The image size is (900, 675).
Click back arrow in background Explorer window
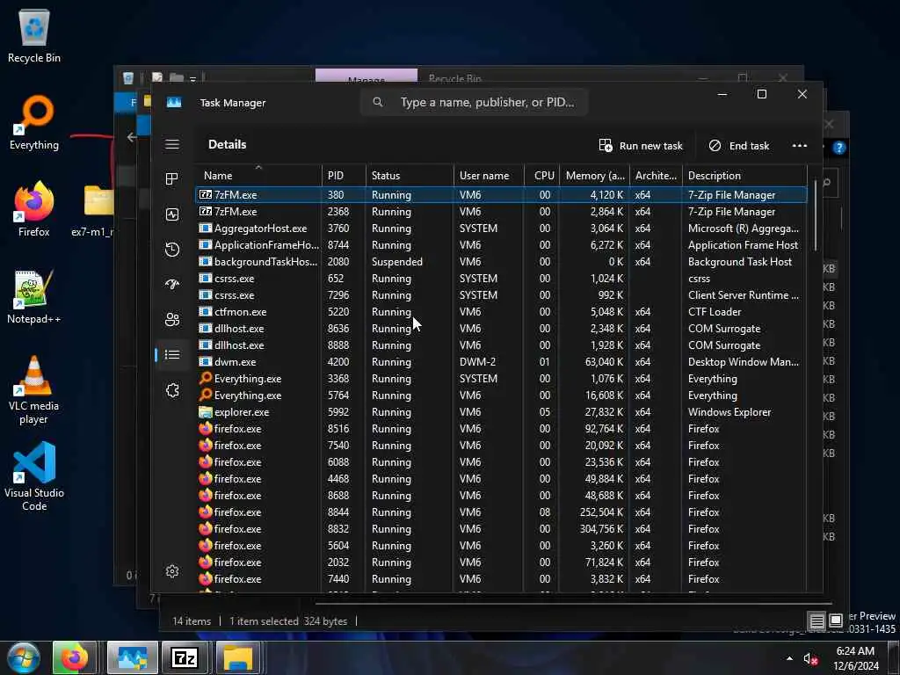[132, 136]
